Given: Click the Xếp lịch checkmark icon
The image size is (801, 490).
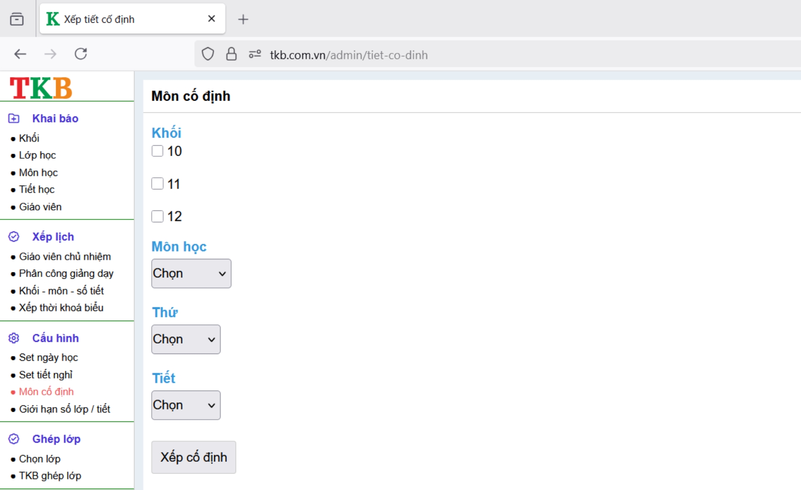Looking at the screenshot, I should pyautogui.click(x=14, y=237).
